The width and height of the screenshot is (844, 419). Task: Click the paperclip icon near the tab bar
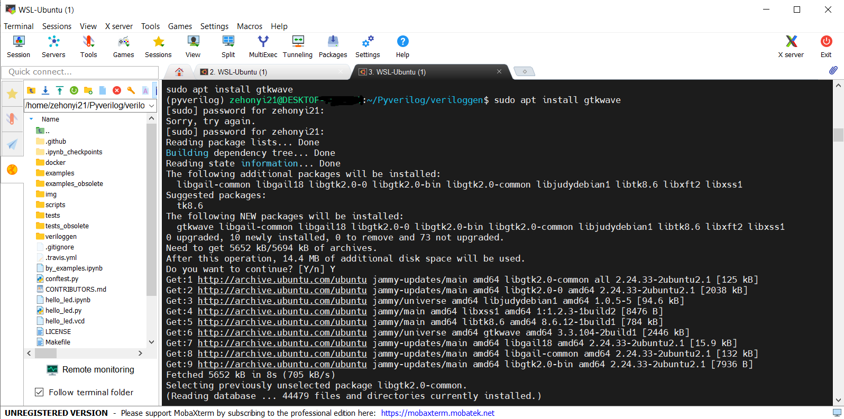pyautogui.click(x=833, y=70)
